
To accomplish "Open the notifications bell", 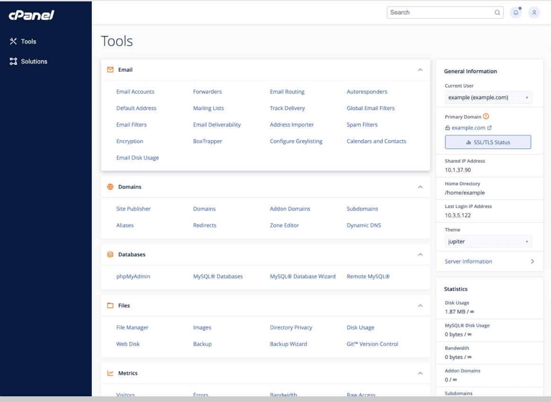I will [516, 13].
